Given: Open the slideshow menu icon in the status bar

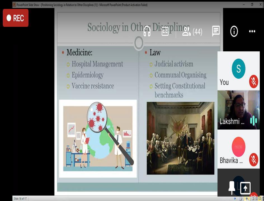Looking at the screenshot, I should [241, 198].
